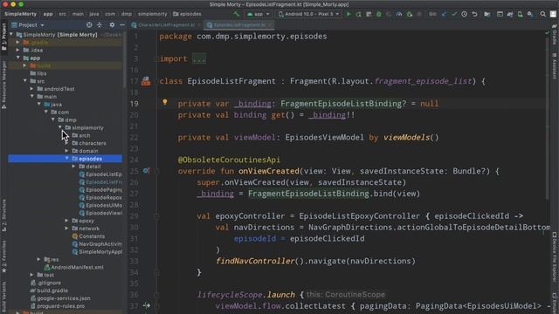Viewport: 559px width, 314px height.
Task: Click inspection status checkmark at editor corner
Action: pyautogui.click(x=547, y=32)
